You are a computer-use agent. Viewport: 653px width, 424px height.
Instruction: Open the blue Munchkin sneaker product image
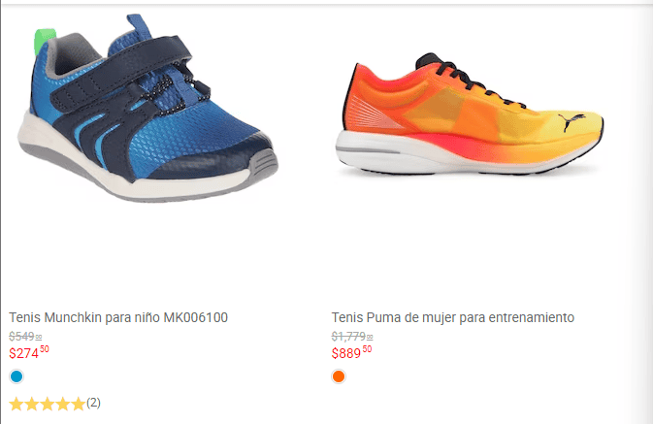(x=147, y=109)
